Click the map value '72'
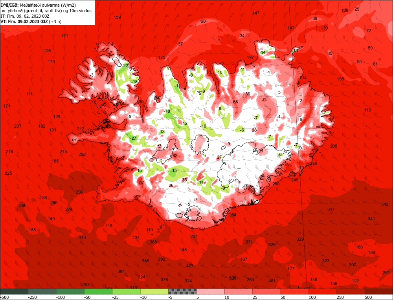Screen dimensions: 393x300 tap(369, 31)
